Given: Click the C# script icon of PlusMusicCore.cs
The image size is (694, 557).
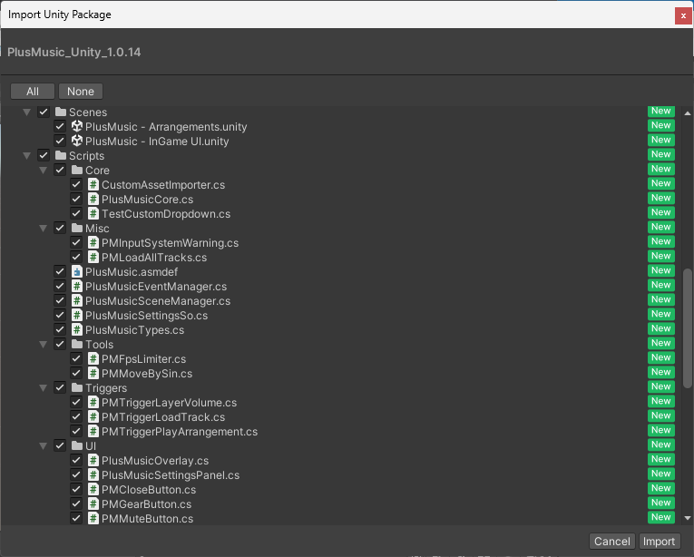Looking at the screenshot, I should (93, 199).
